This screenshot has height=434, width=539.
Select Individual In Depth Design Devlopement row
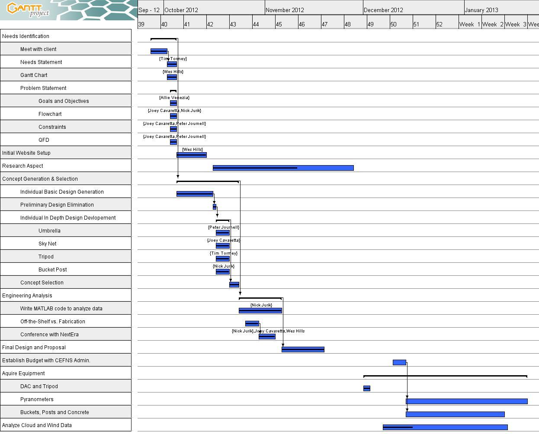(66, 217)
